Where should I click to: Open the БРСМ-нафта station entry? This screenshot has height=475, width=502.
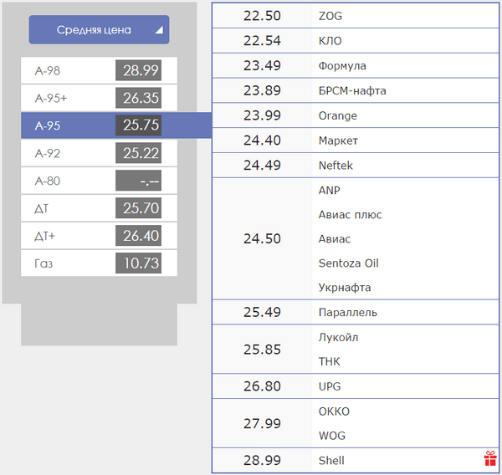pyautogui.click(x=351, y=90)
